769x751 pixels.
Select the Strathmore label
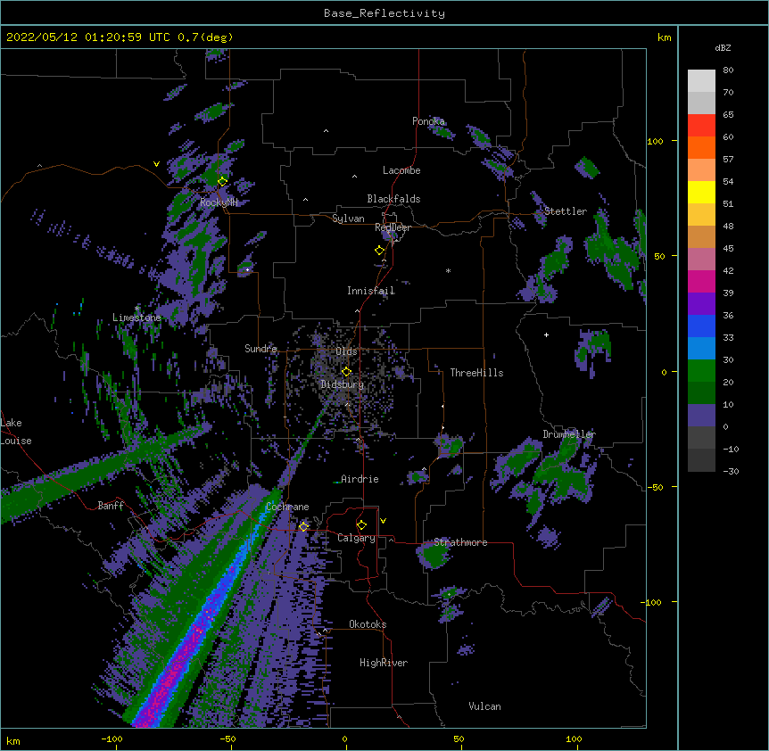(460, 542)
